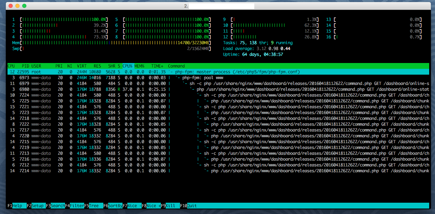Select process row with PID 7222

point(218,124)
